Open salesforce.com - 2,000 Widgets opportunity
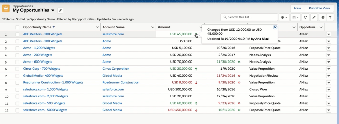The height and width of the screenshot is (124, 339). (46, 96)
